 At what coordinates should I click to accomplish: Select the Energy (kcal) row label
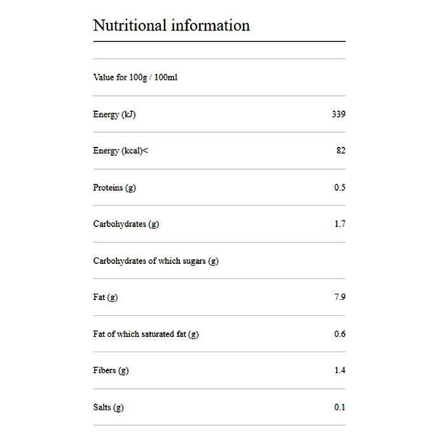[x=118, y=151]
